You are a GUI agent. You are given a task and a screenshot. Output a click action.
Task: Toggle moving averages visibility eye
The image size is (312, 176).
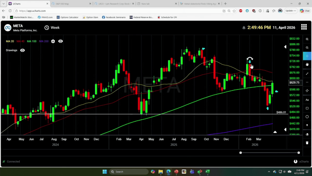click(61, 41)
